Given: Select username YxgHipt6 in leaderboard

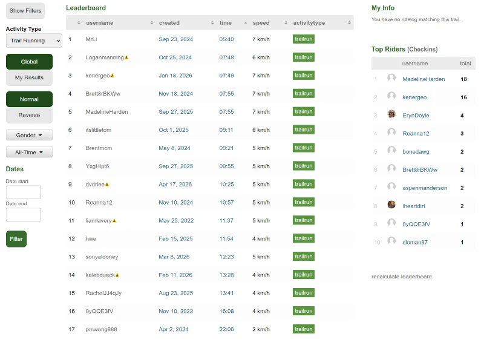Looking at the screenshot, I should coord(97,166).
